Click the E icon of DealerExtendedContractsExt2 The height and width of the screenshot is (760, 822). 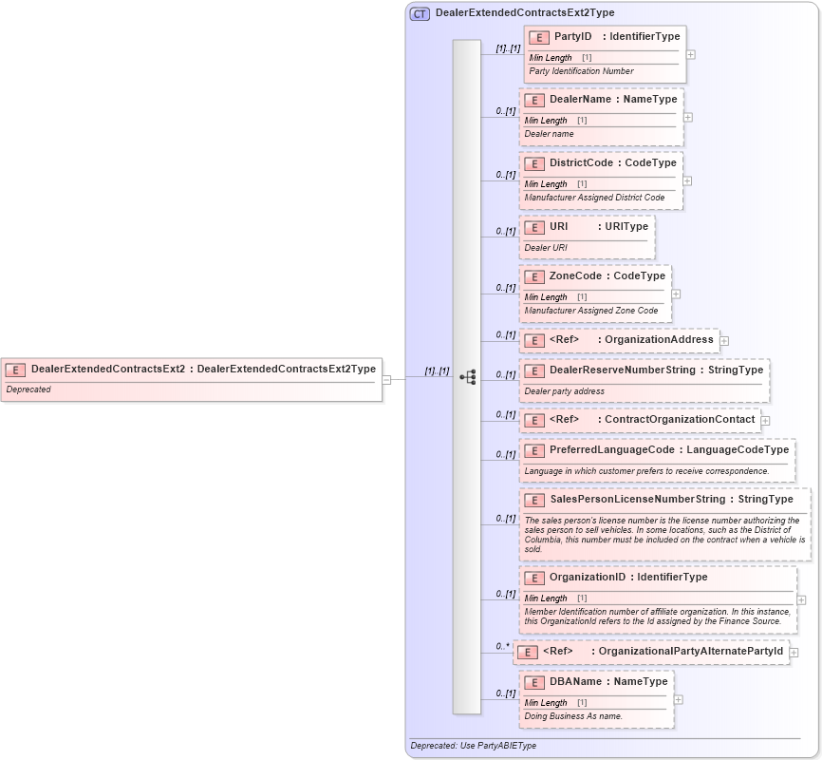[13, 369]
